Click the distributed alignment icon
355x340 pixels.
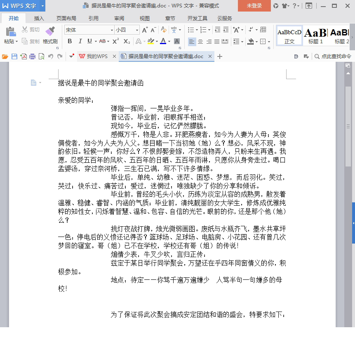pos(225,42)
